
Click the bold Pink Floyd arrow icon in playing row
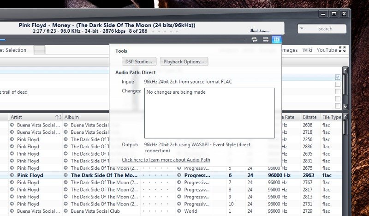(12, 175)
